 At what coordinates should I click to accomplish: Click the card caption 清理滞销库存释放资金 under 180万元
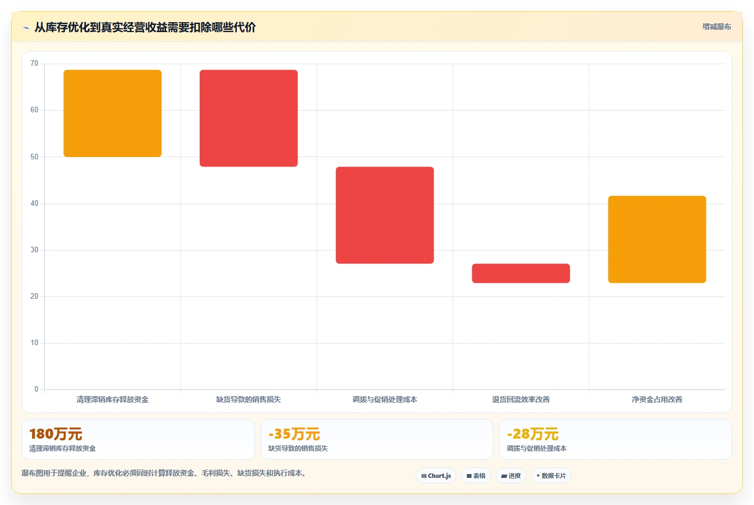[x=63, y=449]
